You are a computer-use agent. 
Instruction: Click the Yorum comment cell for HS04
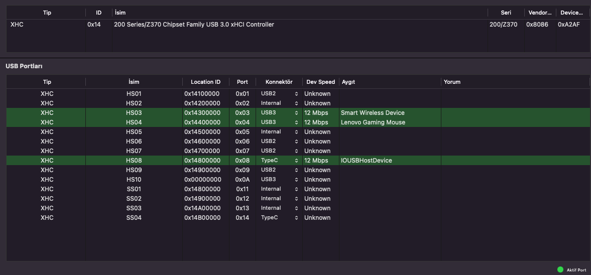(514, 122)
